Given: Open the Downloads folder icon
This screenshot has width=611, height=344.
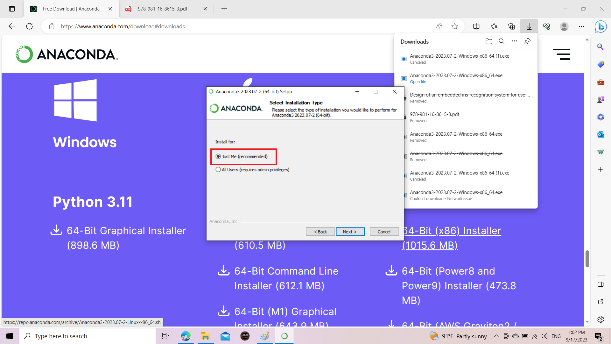Looking at the screenshot, I should tap(489, 41).
